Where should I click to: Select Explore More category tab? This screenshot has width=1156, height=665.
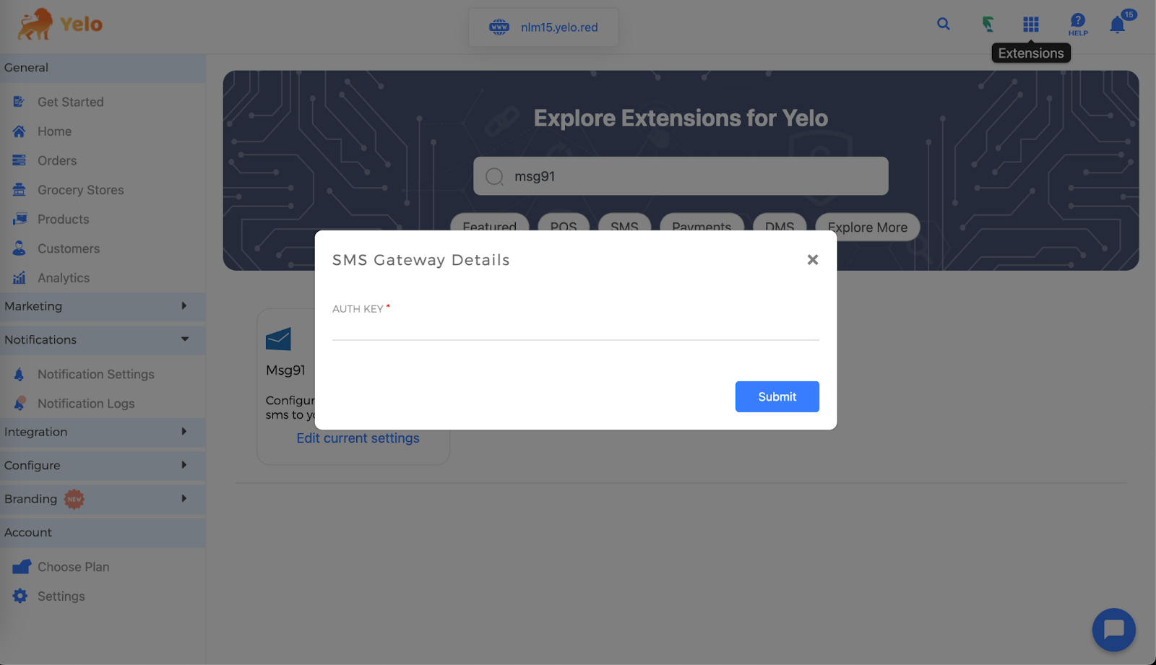867,227
